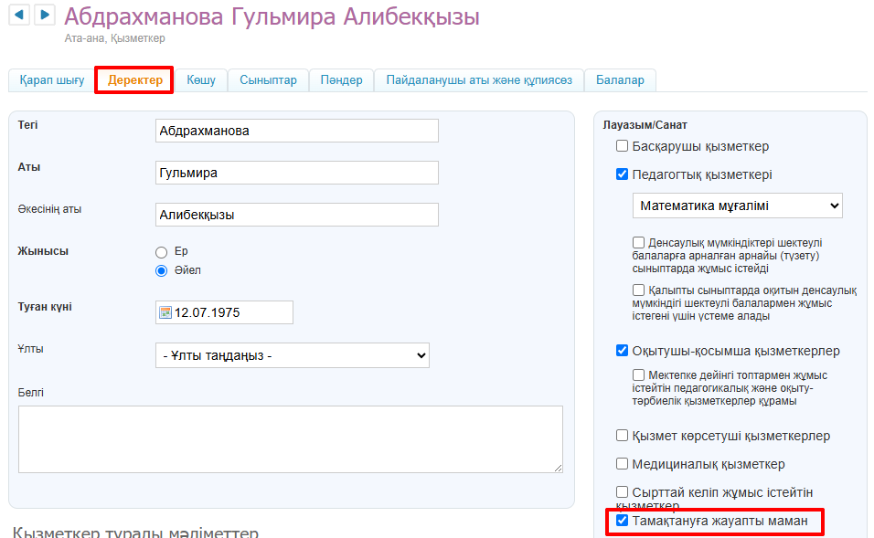Screen dimensions: 874x538
Task: Open the Математика мұғалімі dropdown
Action: coord(737,206)
